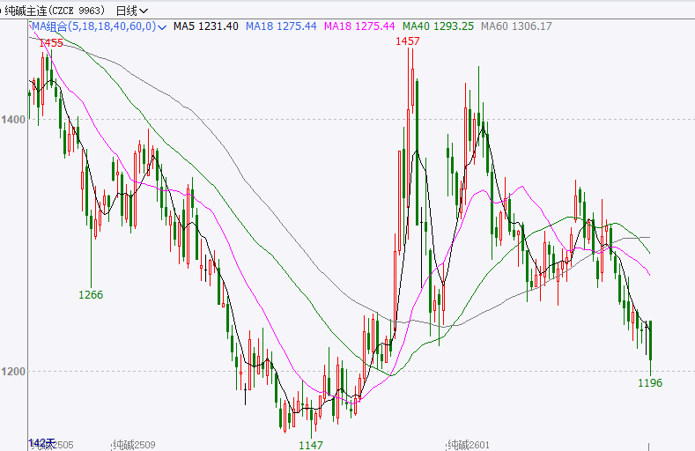Click the 1400 price axis label
The image size is (695, 451).
point(13,119)
